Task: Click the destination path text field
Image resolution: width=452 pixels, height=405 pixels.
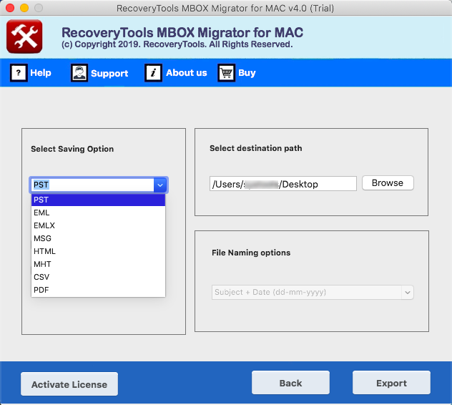Action: (283, 184)
